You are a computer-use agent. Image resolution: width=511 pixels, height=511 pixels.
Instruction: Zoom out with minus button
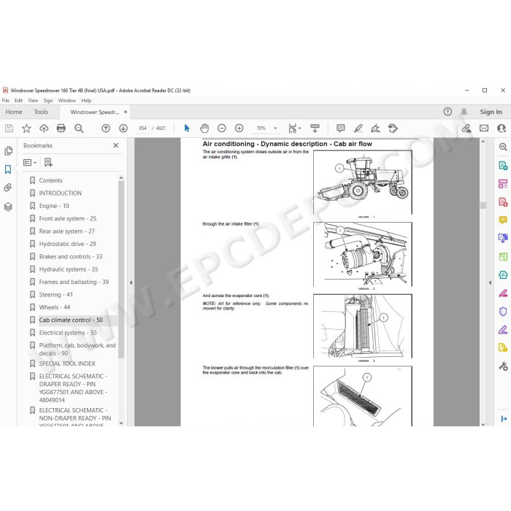(222, 128)
